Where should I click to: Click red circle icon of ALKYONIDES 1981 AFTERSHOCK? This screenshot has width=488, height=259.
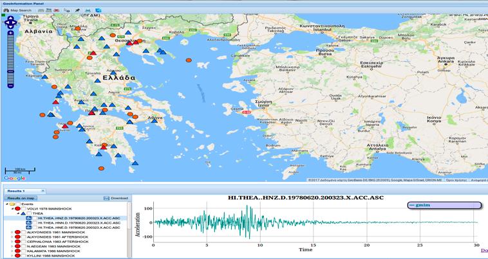coord(18,237)
